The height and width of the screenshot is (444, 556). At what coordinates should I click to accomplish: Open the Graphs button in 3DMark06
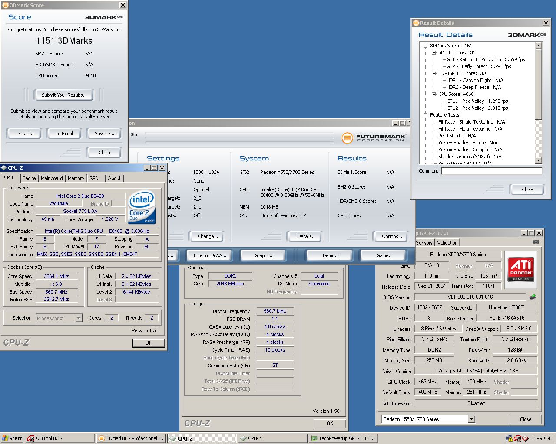(x=264, y=255)
